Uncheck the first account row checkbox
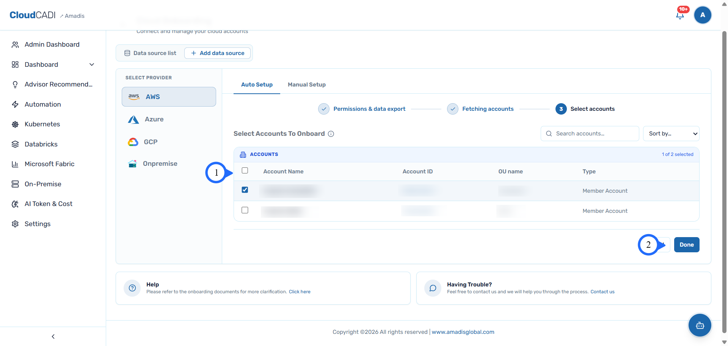The image size is (728, 346). click(245, 190)
